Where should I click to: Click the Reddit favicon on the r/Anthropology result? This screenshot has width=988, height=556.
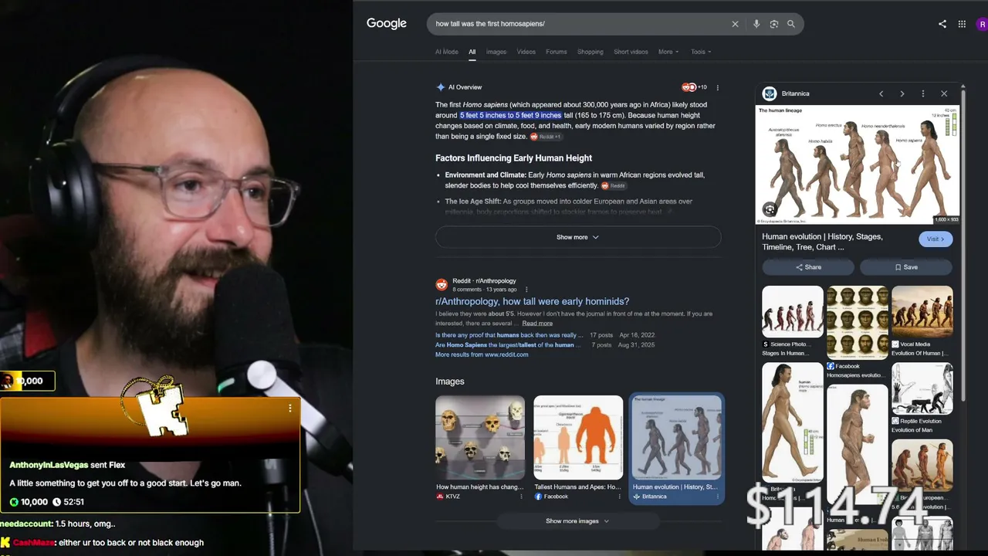click(442, 284)
